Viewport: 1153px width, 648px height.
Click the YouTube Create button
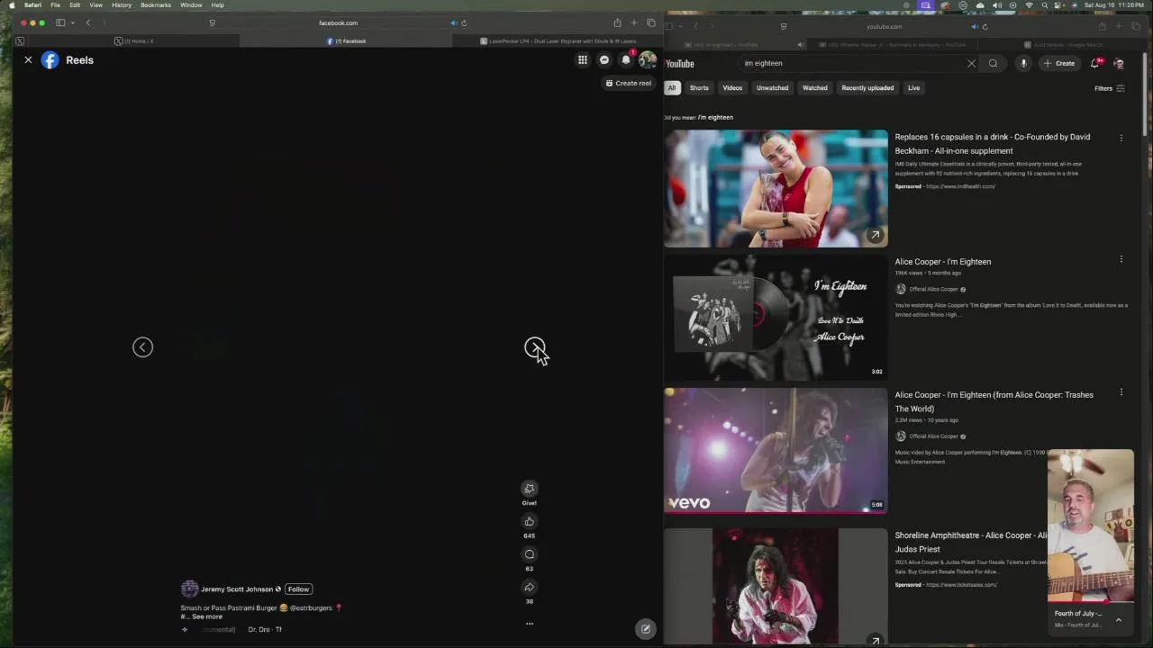pos(1059,64)
